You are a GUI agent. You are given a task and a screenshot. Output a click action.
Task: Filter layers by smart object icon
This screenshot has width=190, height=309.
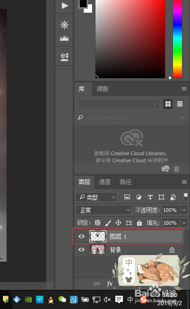click(x=173, y=197)
